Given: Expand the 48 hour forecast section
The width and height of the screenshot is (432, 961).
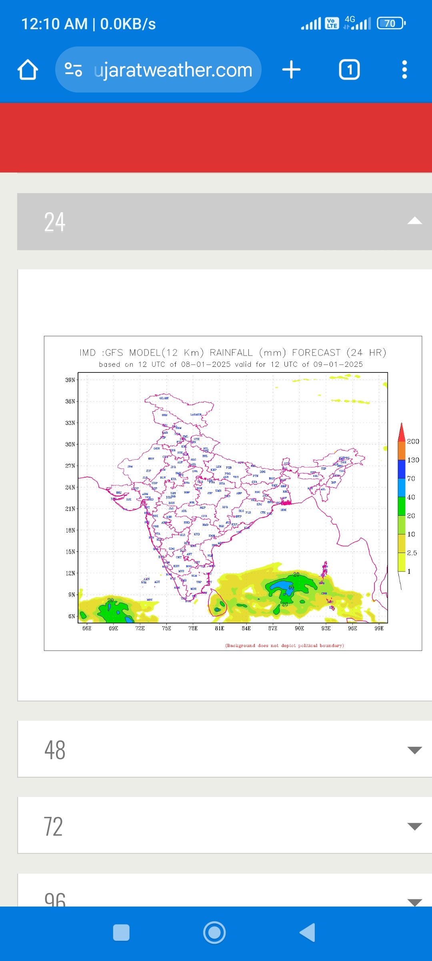Looking at the screenshot, I should coord(414,750).
